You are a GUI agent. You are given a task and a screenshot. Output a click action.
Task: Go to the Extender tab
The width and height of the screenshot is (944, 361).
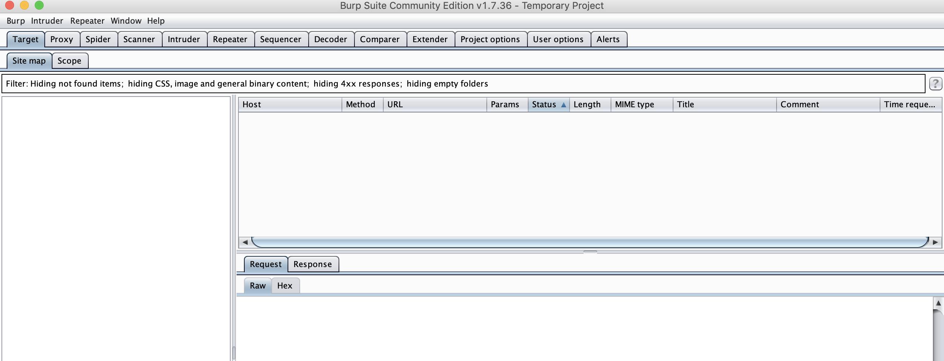430,39
